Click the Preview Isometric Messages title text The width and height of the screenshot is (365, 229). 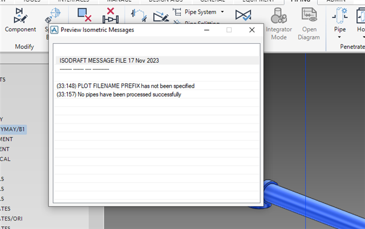click(x=98, y=30)
